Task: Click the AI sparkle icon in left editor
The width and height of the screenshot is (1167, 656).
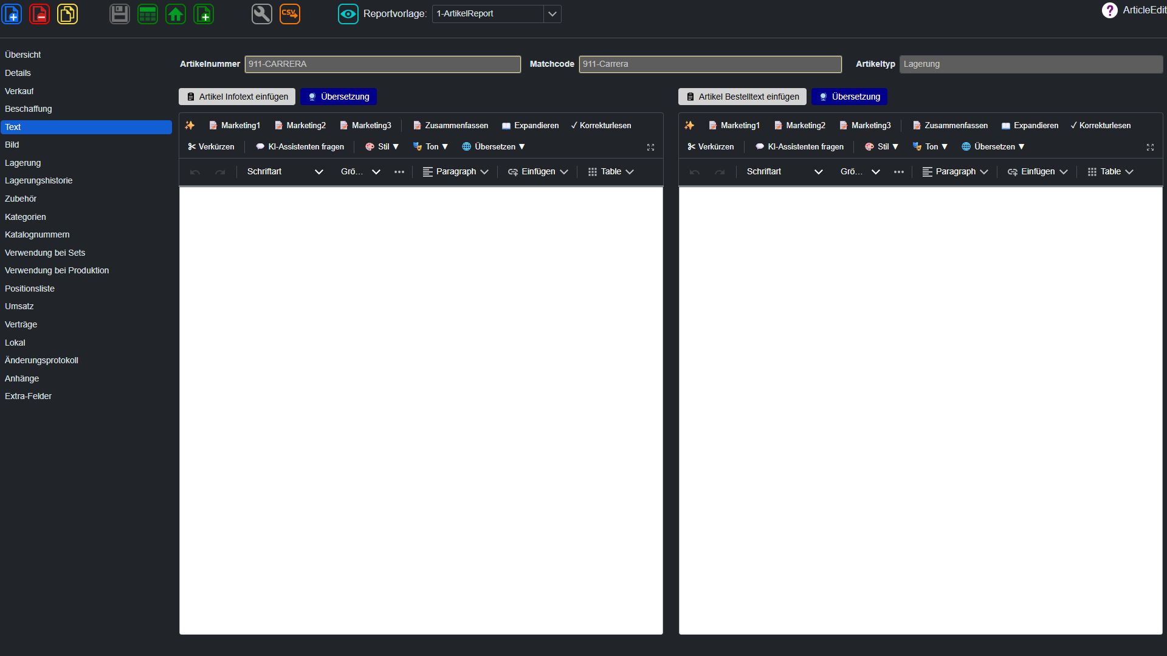Action: click(190, 125)
